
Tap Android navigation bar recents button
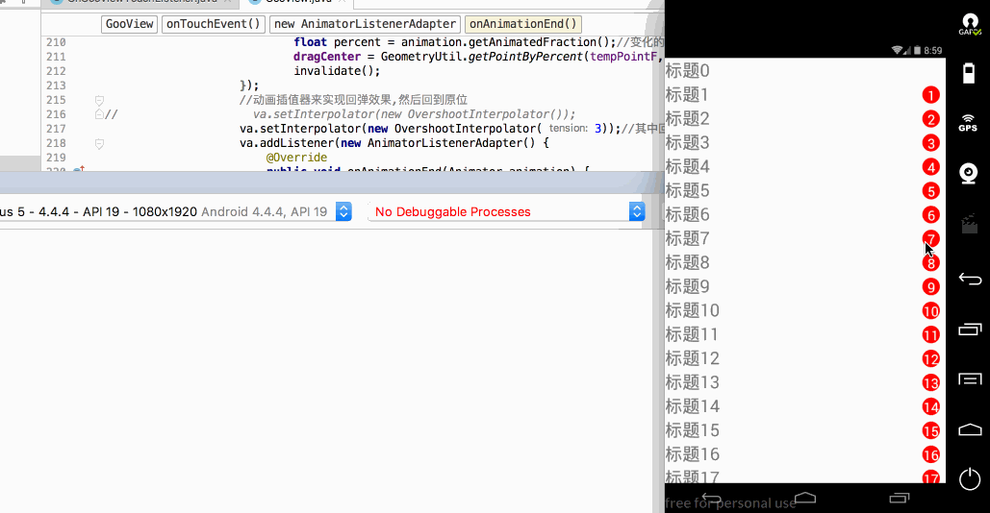click(900, 498)
